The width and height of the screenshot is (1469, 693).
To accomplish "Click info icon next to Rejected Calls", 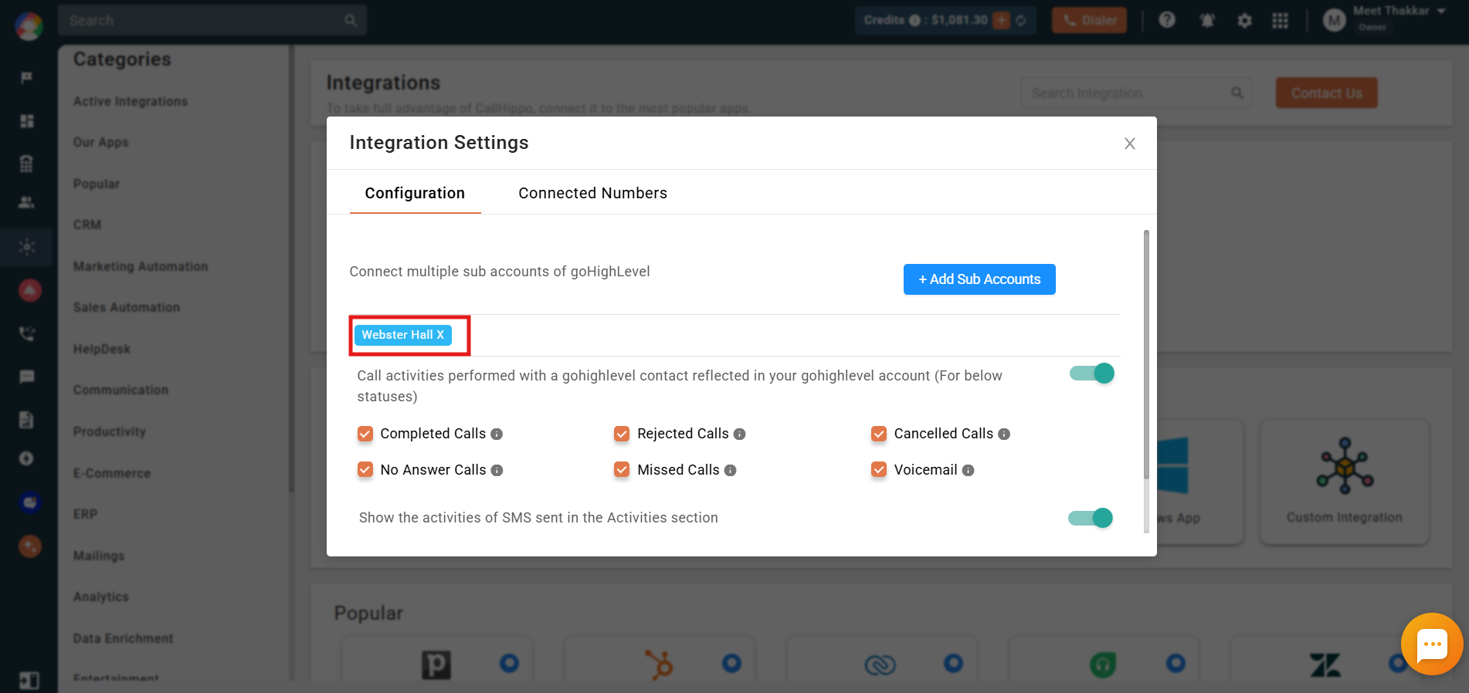I will [x=739, y=434].
